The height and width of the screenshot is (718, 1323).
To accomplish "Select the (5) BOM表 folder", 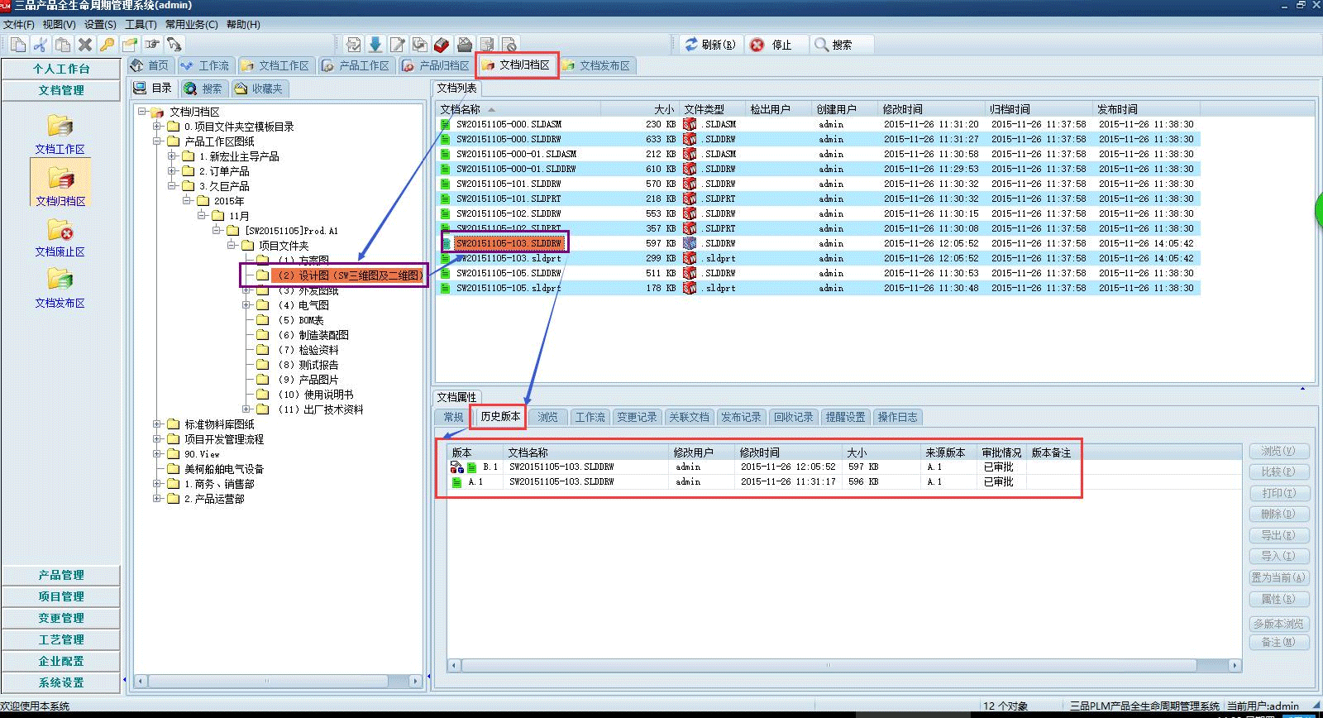I will [x=311, y=320].
